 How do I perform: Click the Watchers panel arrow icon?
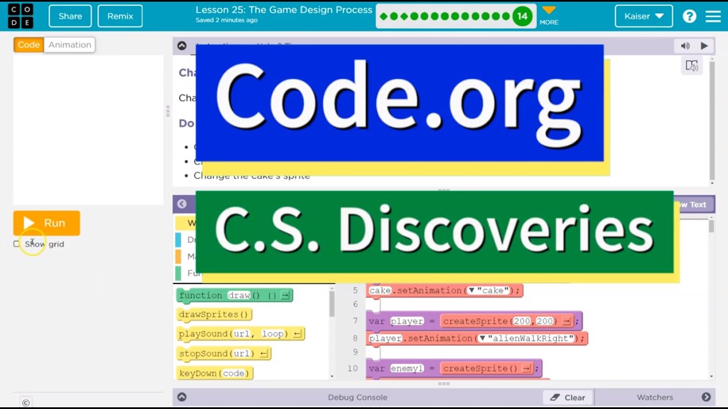point(706,397)
